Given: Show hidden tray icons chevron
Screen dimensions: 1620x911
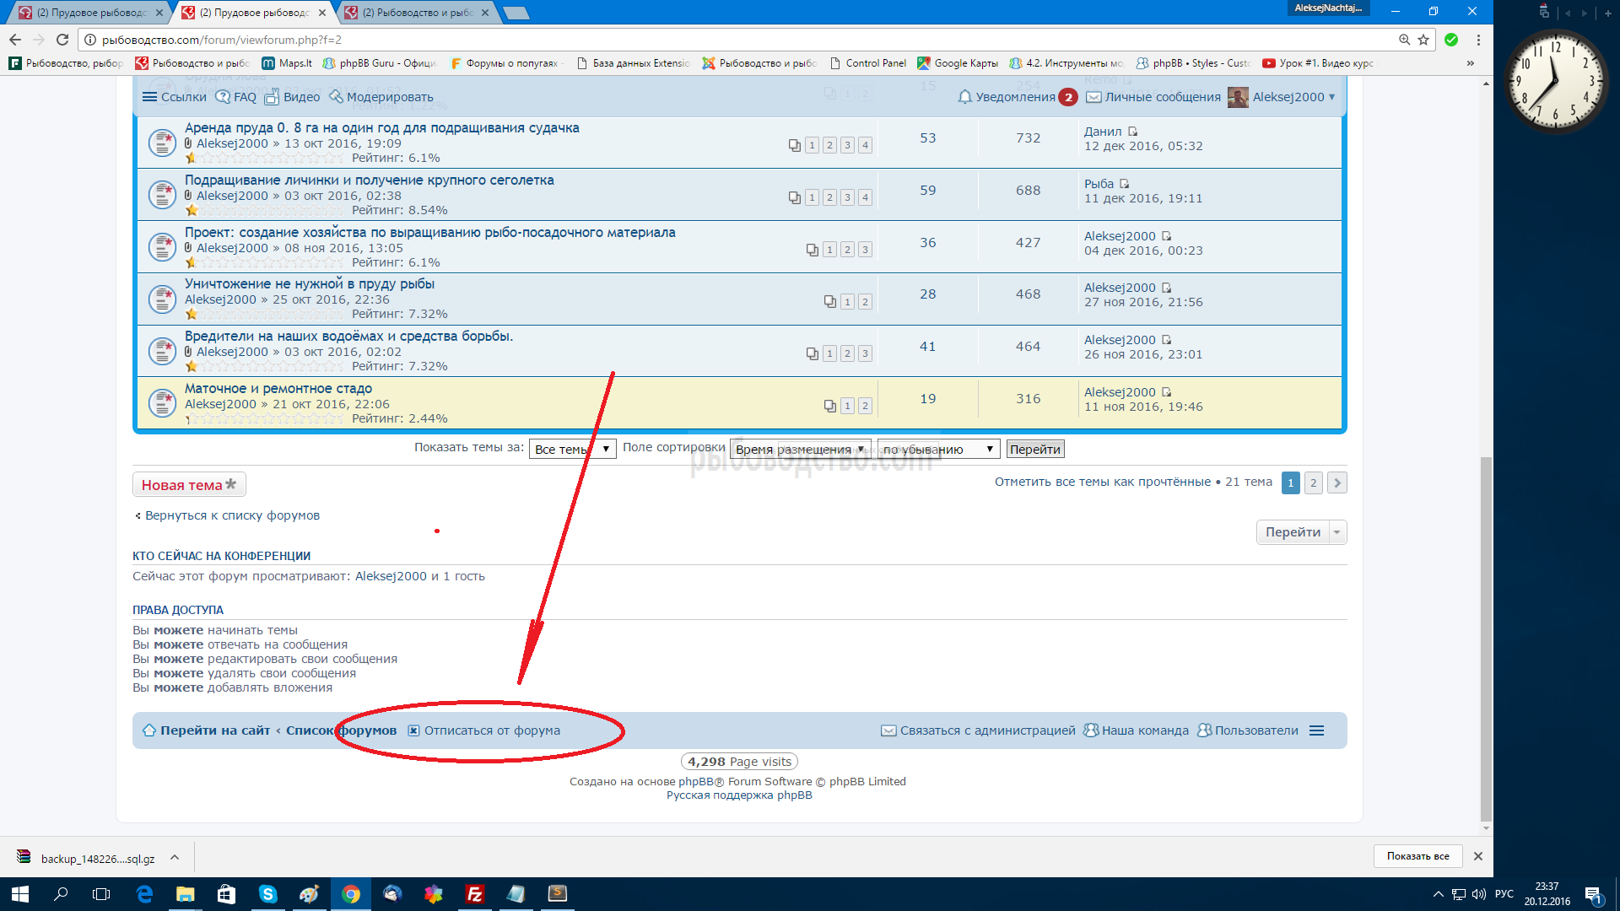Looking at the screenshot, I should (1439, 894).
